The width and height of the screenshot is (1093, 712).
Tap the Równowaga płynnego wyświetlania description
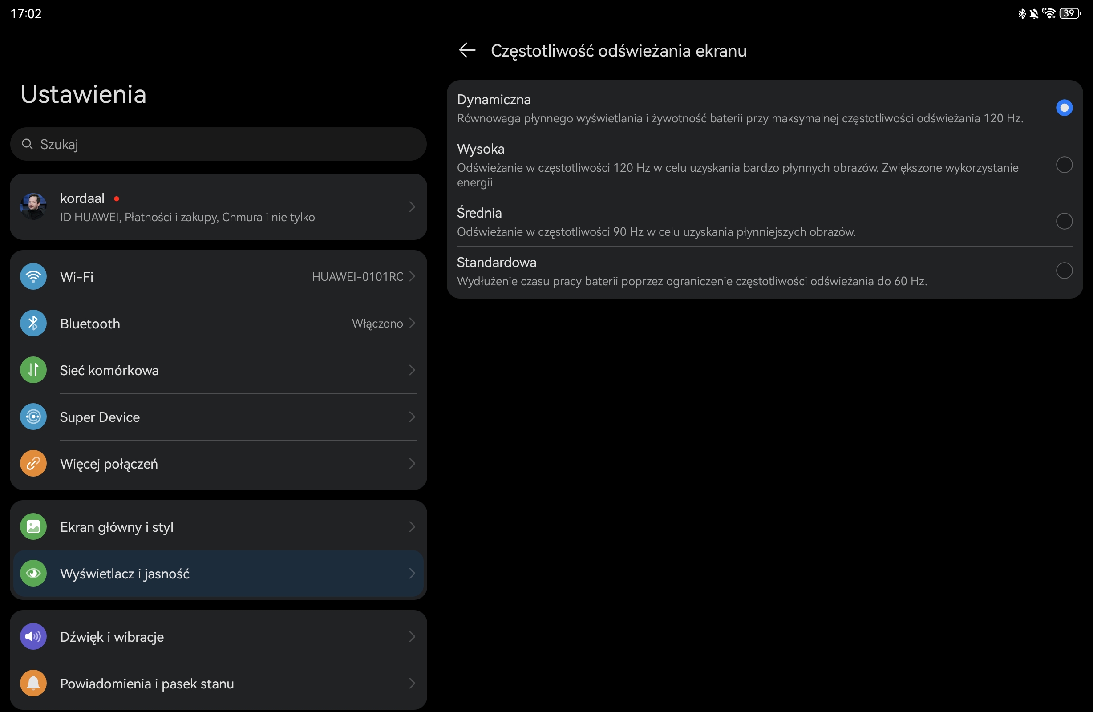(x=740, y=118)
